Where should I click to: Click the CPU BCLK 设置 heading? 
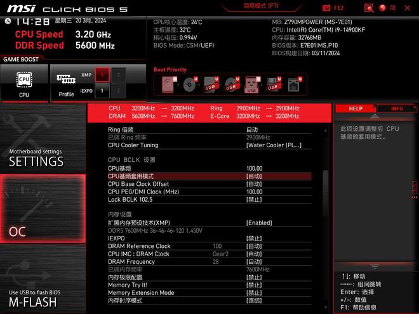tap(131, 160)
